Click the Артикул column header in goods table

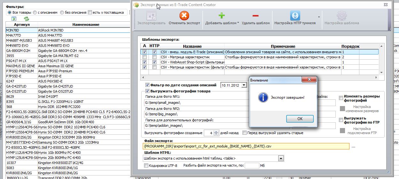coord(22,25)
